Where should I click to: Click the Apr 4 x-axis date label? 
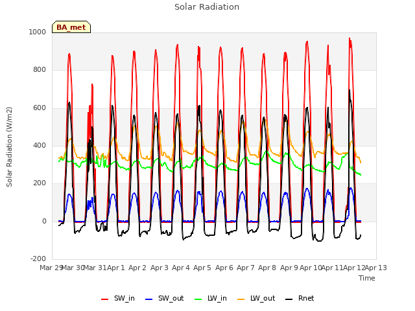[x=181, y=268]
